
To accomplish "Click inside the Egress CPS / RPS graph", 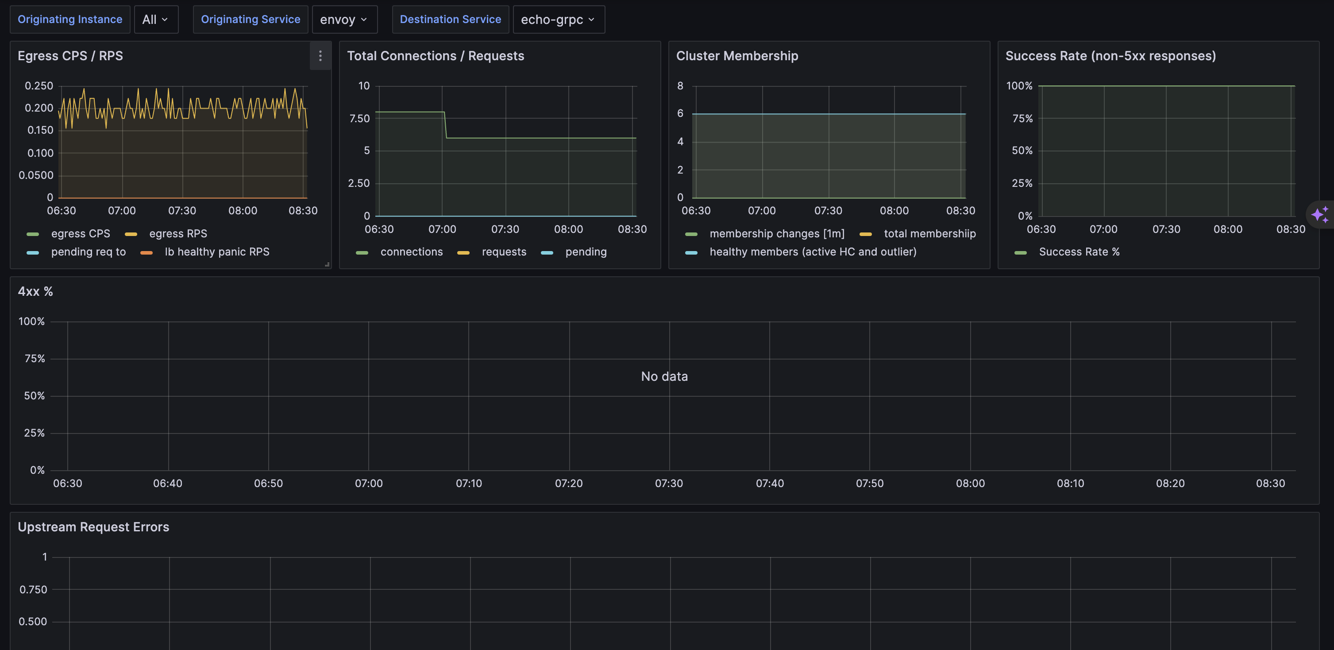I will 183,142.
